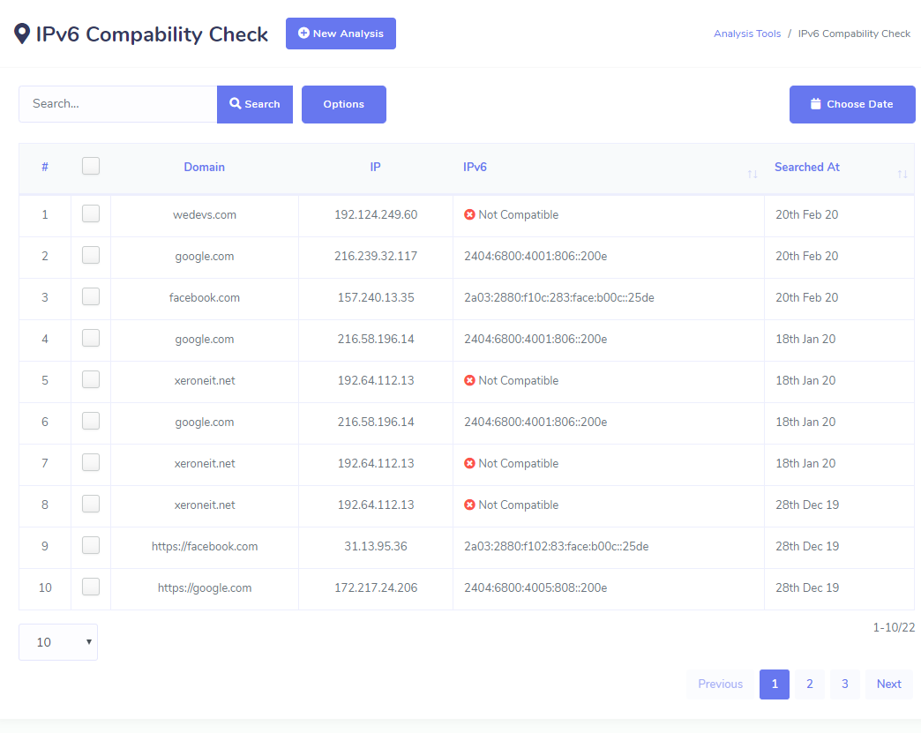Go to the Next page
921x733 pixels.
click(x=888, y=684)
